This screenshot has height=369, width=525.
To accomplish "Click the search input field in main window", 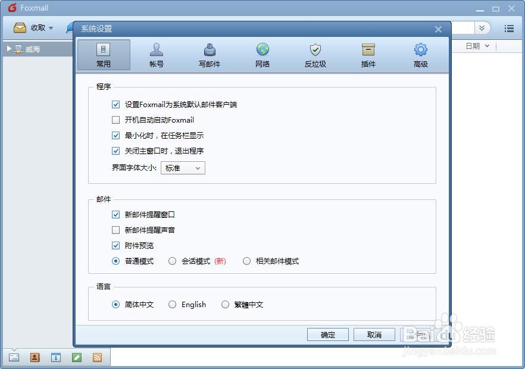I will (x=462, y=28).
